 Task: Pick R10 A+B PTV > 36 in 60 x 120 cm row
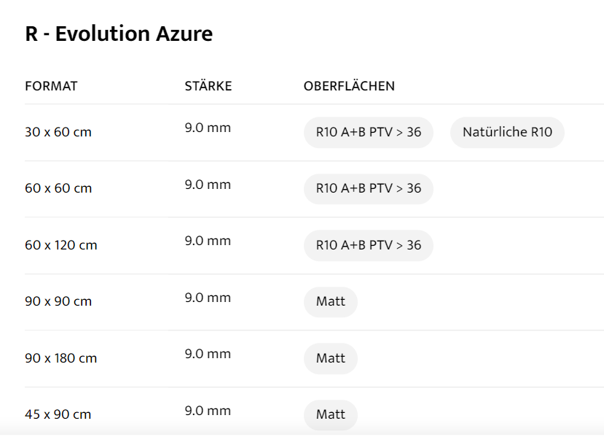pyautogui.click(x=368, y=245)
